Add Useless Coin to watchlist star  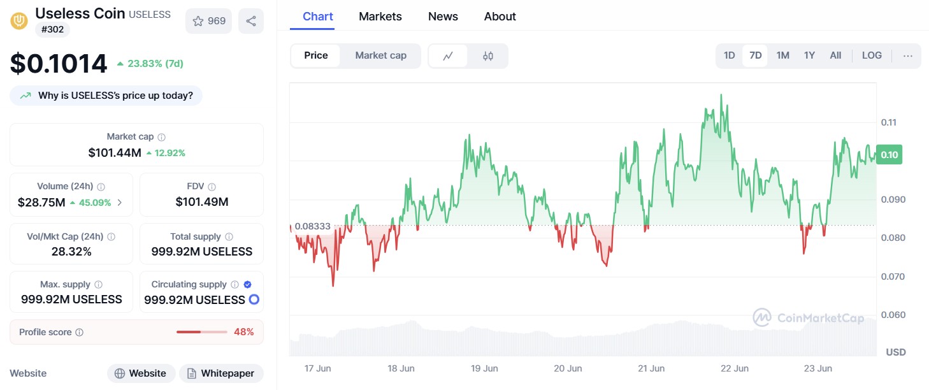pyautogui.click(x=198, y=21)
